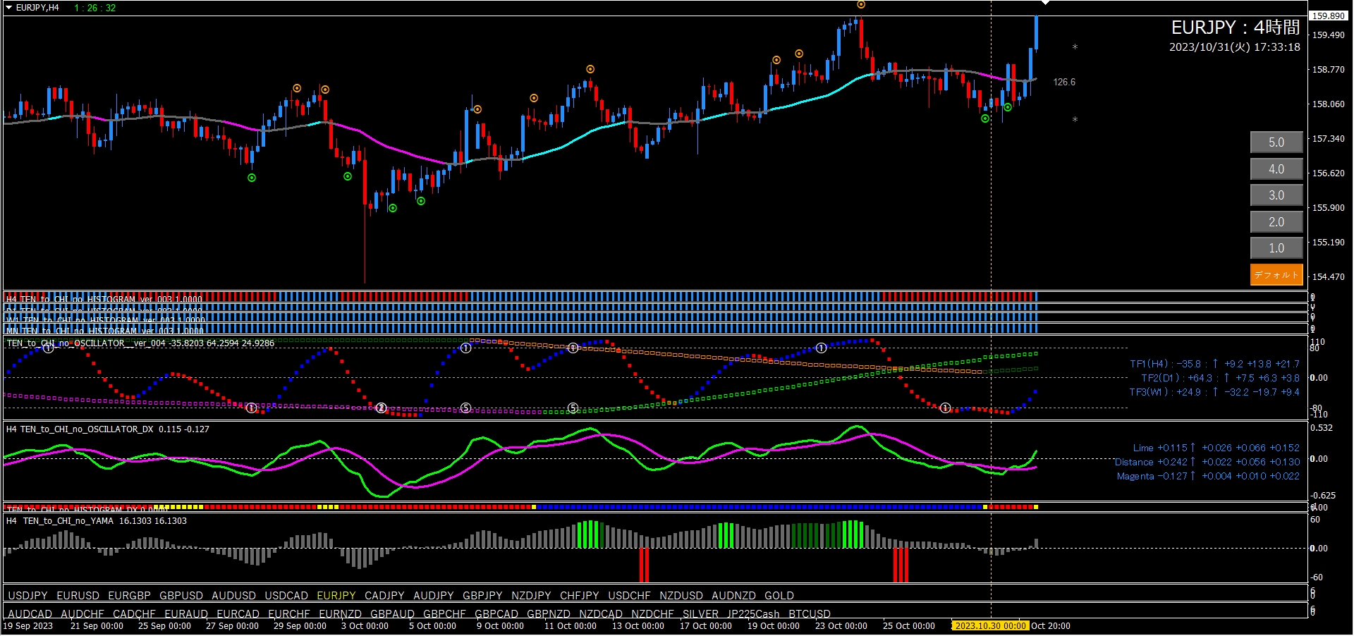Show the GBPJPY pair
Viewport: 1354px width, 636px height.
(x=482, y=596)
